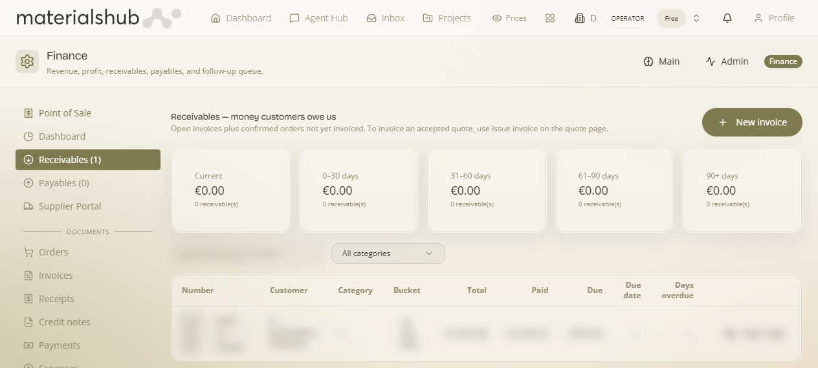
Task: Open notifications bell
Action: 727,18
